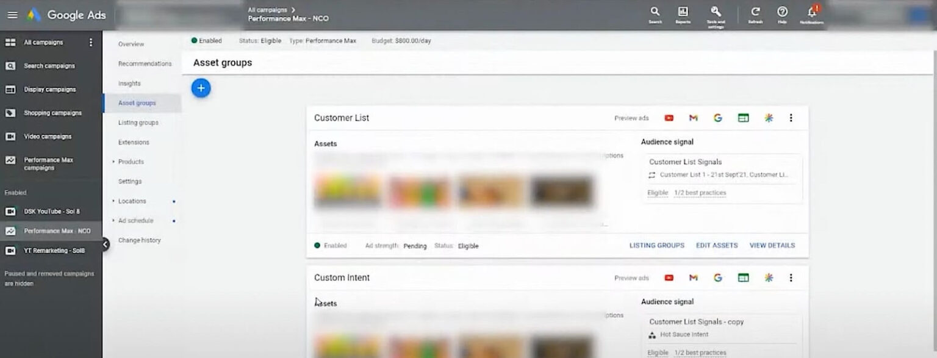This screenshot has width=937, height=358.
Task: Preview the Custom Intent ad on Google Discover
Action: coord(769,277)
